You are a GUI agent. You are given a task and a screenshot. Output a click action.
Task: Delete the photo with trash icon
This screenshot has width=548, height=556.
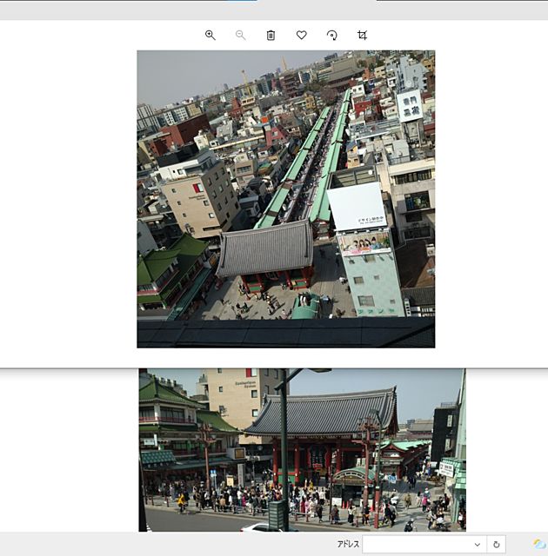271,35
